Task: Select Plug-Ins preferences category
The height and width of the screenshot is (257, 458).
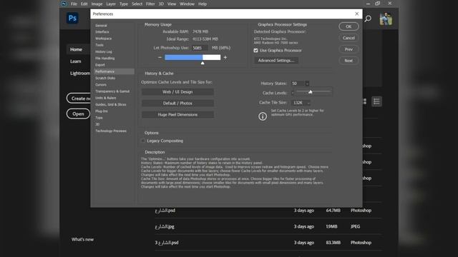Action: 102,111
